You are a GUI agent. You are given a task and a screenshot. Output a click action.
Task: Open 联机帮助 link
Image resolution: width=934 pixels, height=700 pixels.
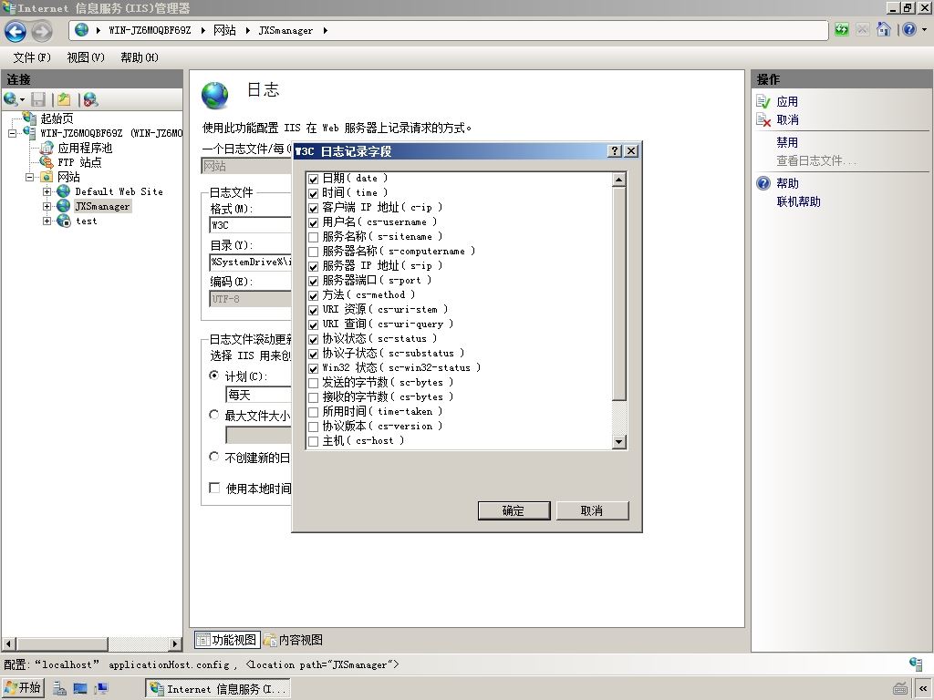point(798,201)
